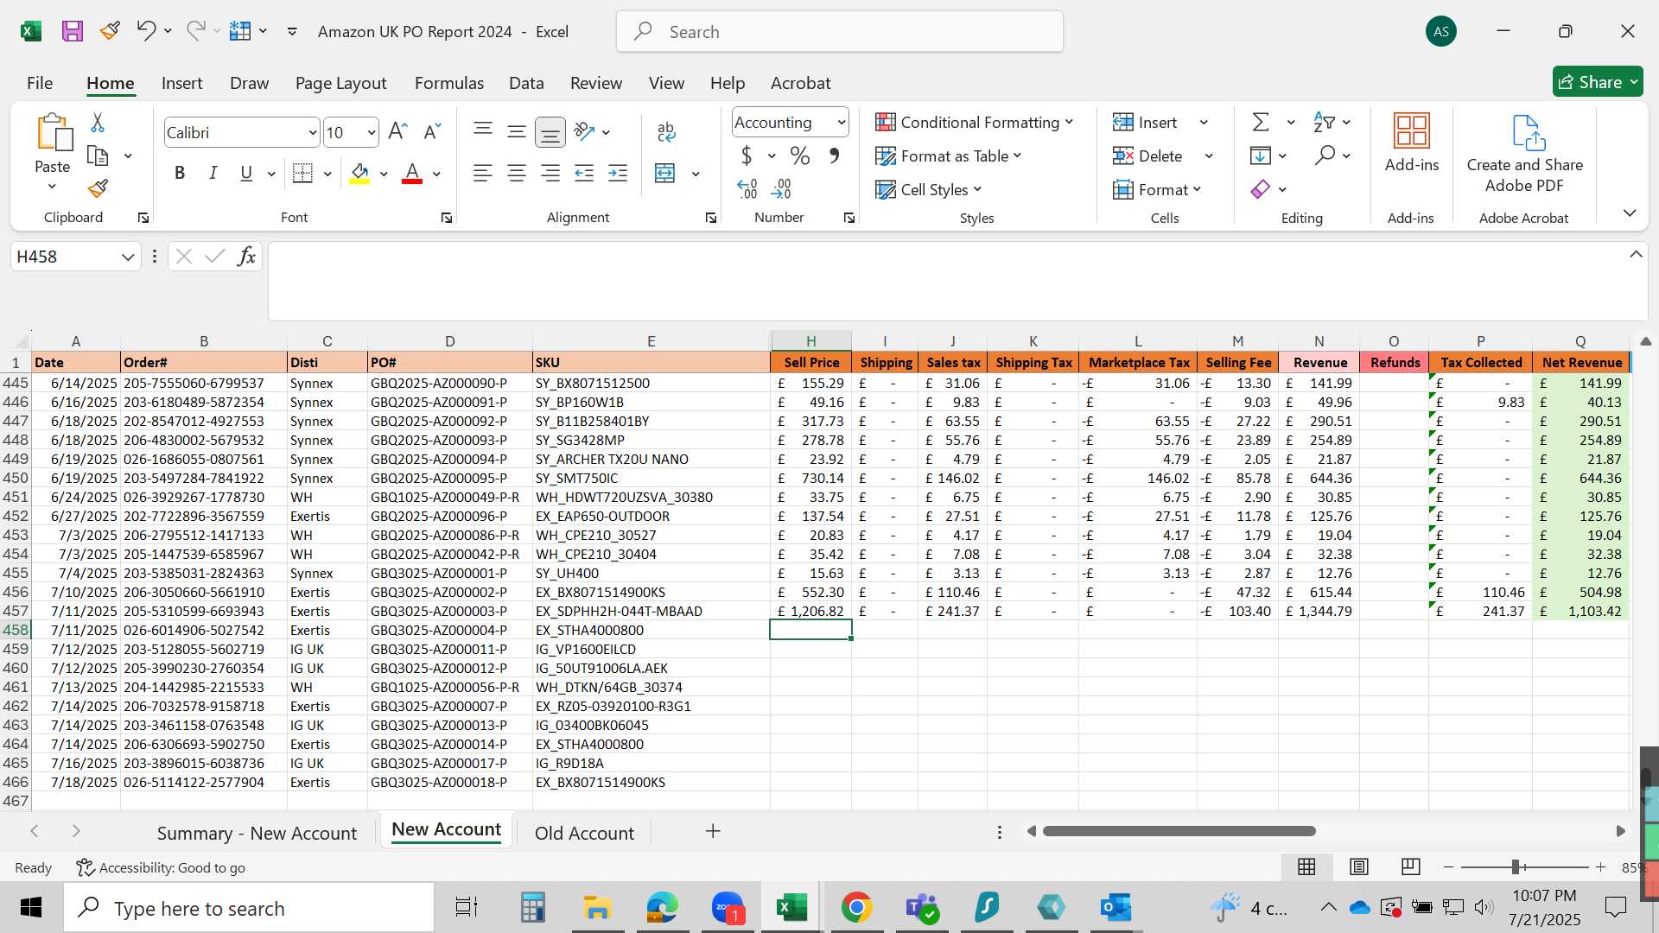Viewport: 1659px width, 933px height.
Task: Expand the Conditional Formatting menu
Action: click(974, 123)
